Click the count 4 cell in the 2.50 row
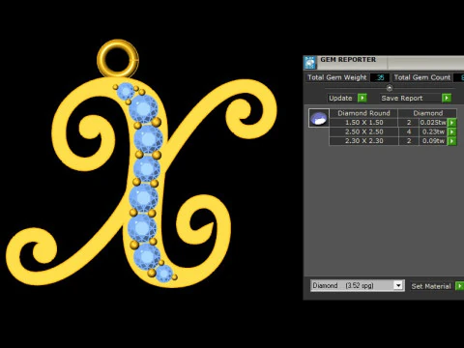The height and width of the screenshot is (348, 464). pos(409,131)
